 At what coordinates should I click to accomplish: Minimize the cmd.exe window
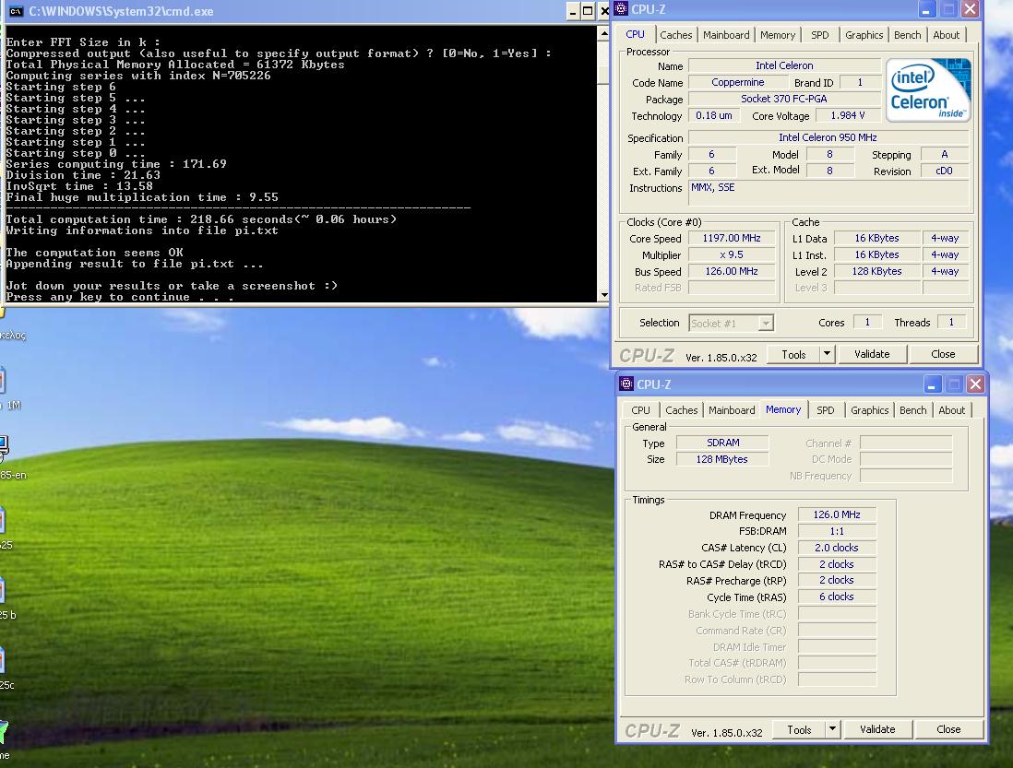pos(572,11)
